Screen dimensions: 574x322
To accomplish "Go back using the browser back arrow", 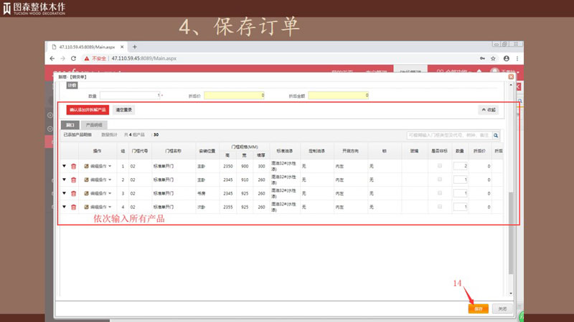I will [x=52, y=59].
